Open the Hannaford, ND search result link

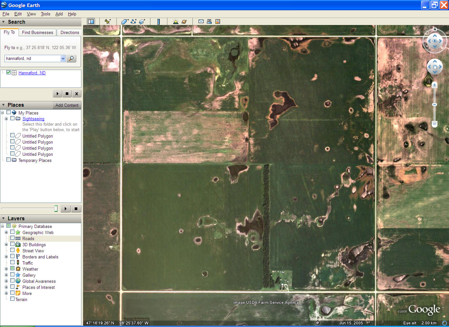(x=32, y=73)
